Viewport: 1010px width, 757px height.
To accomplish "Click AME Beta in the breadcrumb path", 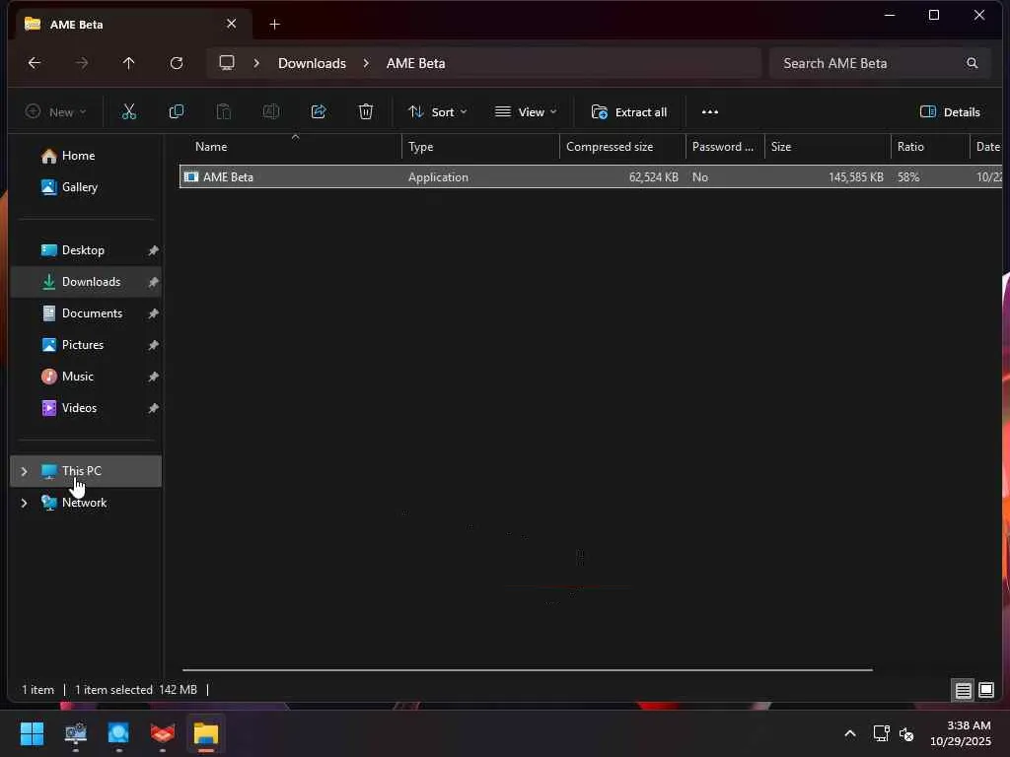I will 415,63.
